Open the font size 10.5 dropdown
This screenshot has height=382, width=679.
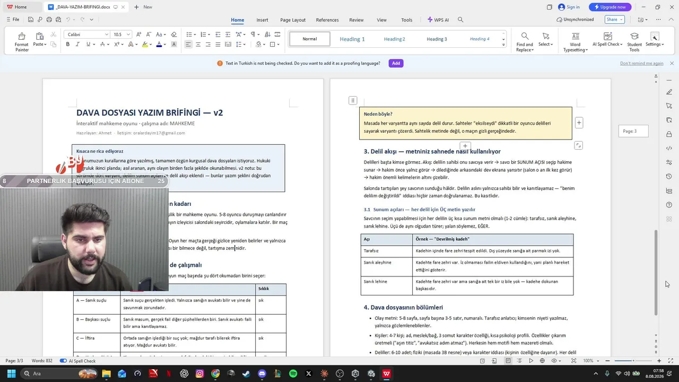(128, 34)
